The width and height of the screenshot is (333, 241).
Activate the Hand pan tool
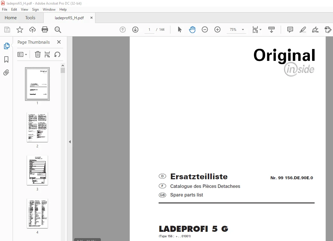coord(192,30)
